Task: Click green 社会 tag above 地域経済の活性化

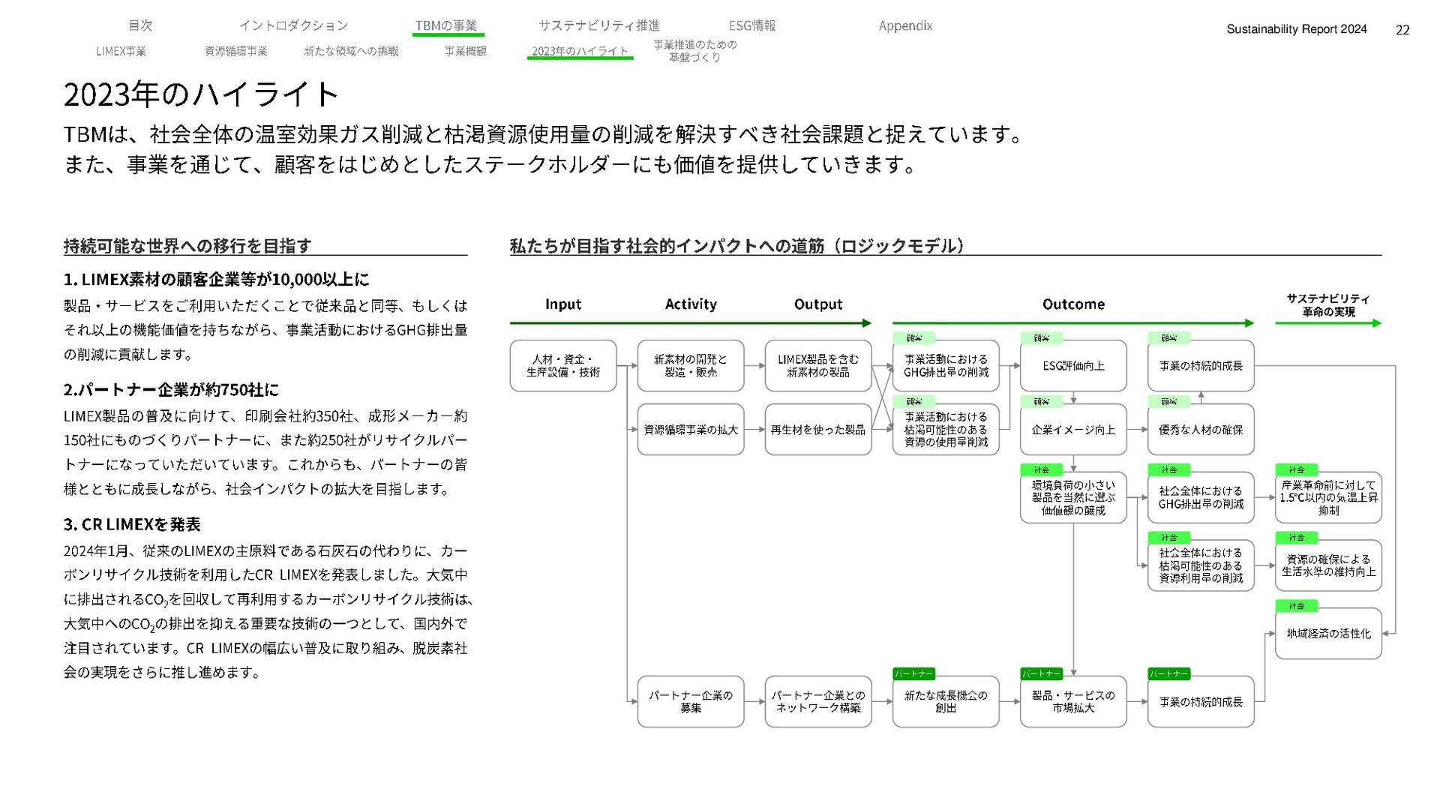Action: 1296,606
